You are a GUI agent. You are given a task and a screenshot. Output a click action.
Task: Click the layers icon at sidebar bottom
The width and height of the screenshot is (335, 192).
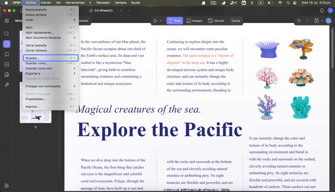coord(7,185)
